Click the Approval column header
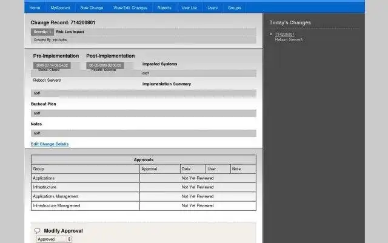Viewport: 388px width, 243px height. point(160,168)
